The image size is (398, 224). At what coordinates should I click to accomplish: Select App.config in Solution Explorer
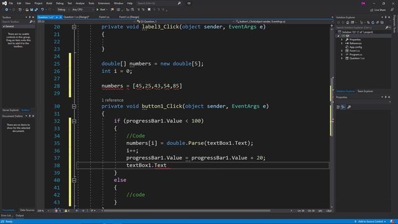[355, 47]
